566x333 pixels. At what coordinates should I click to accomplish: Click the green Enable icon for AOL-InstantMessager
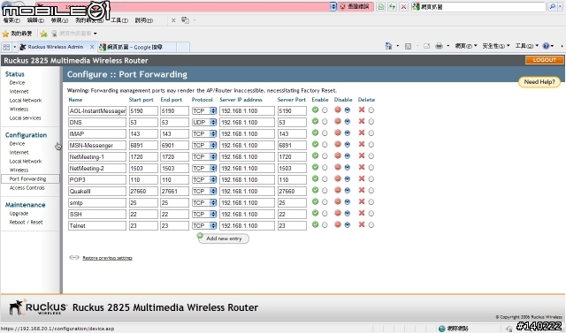click(x=315, y=110)
